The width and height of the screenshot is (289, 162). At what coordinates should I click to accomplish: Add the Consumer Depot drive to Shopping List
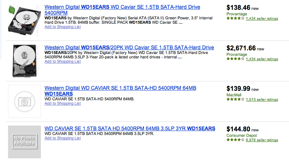pyautogui.click(x=63, y=138)
